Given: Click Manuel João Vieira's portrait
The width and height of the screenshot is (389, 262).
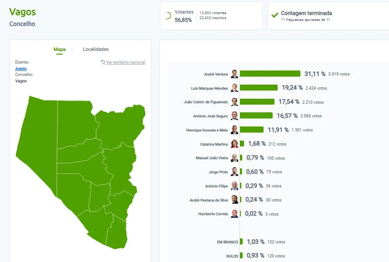Looking at the screenshot, I should [234, 158].
